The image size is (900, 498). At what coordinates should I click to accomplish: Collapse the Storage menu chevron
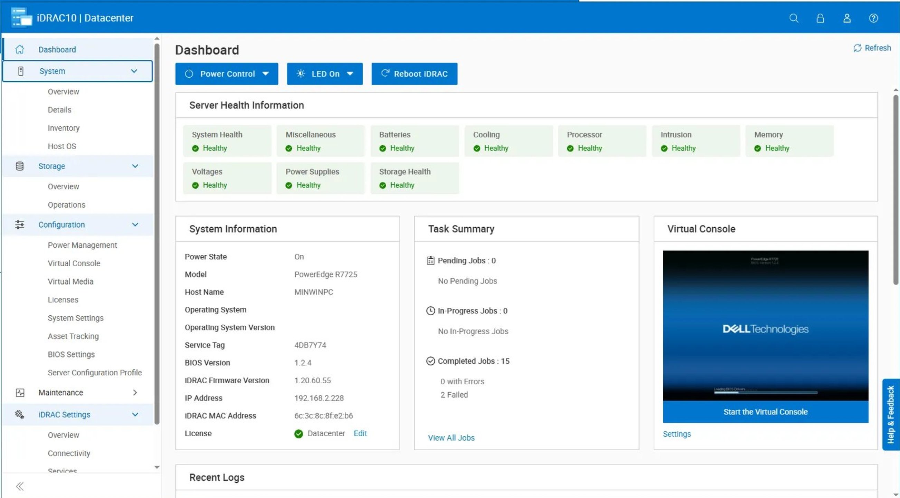coord(135,166)
